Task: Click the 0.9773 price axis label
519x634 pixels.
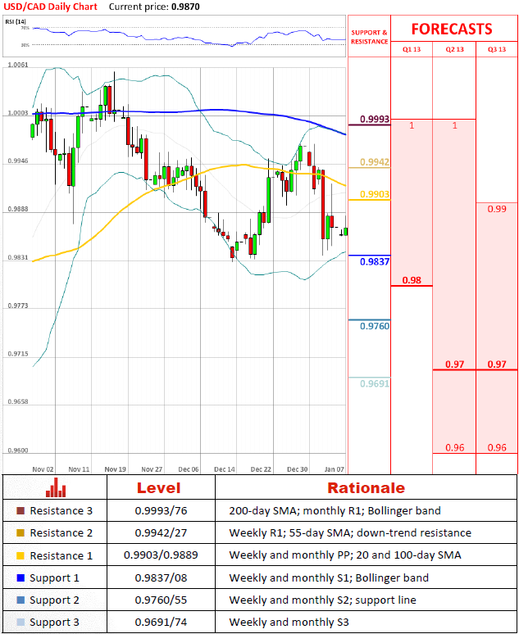Action: pyautogui.click(x=18, y=306)
